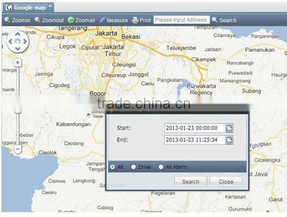Click the plus zoom button on map
Viewport: 287px width, 217px height.
pos(18,63)
